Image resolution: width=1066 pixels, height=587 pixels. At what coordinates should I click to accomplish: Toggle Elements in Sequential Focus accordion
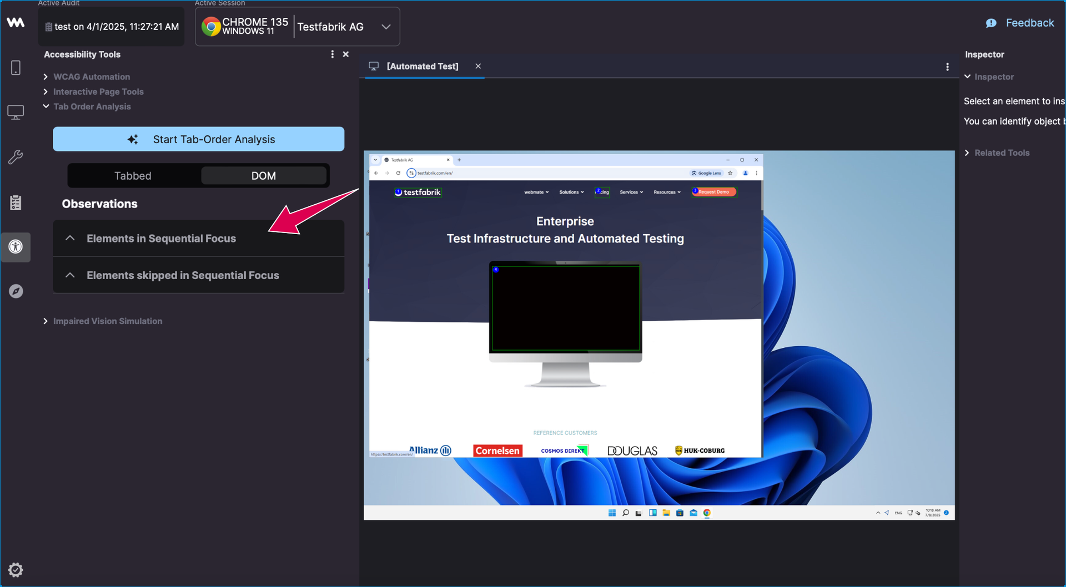(x=198, y=239)
